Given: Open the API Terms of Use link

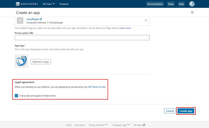Looking at the screenshot, I should click(97, 87).
